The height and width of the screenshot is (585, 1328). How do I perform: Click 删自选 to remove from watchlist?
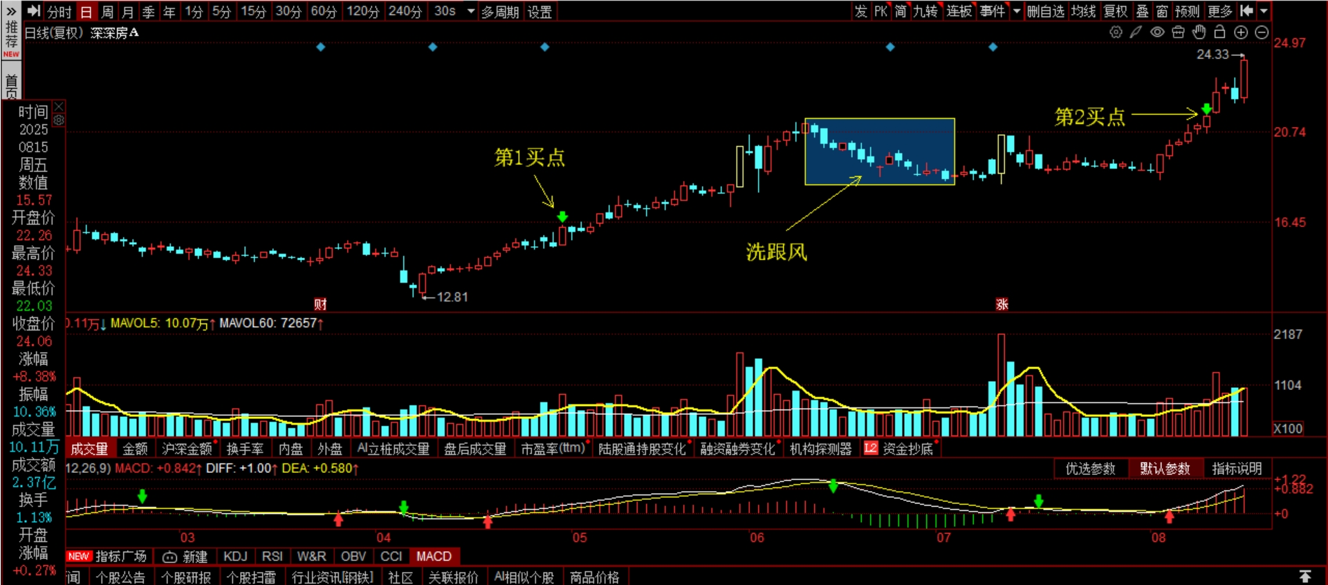click(1045, 11)
